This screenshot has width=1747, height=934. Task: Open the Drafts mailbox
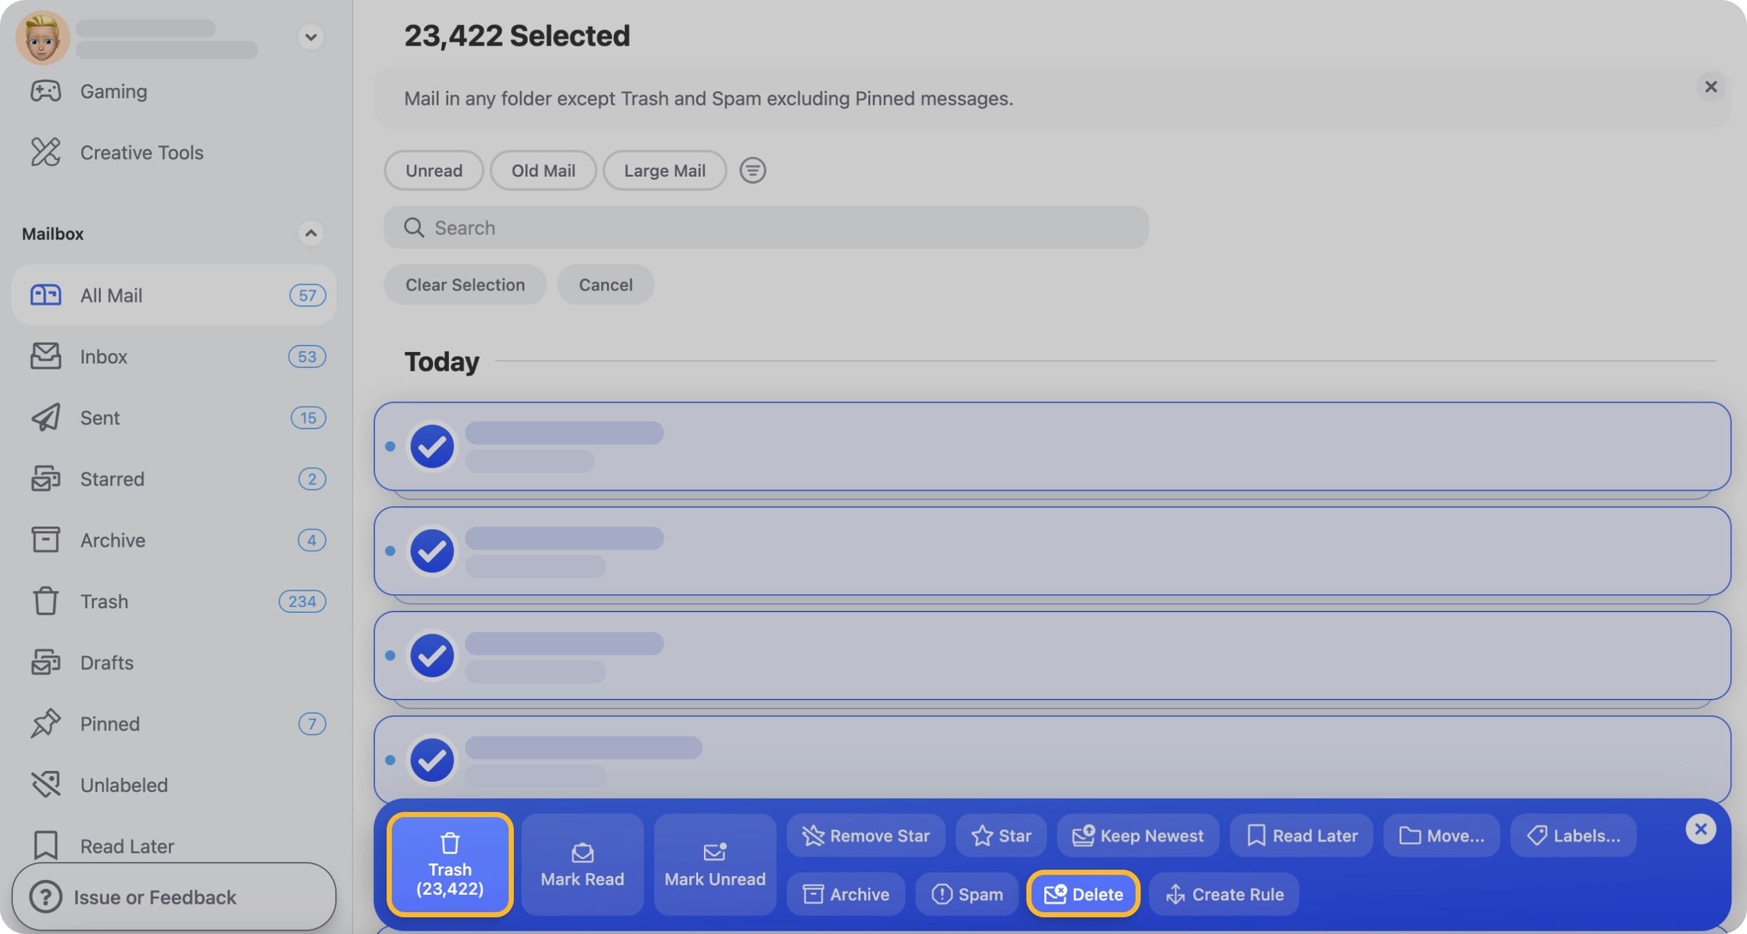click(107, 663)
